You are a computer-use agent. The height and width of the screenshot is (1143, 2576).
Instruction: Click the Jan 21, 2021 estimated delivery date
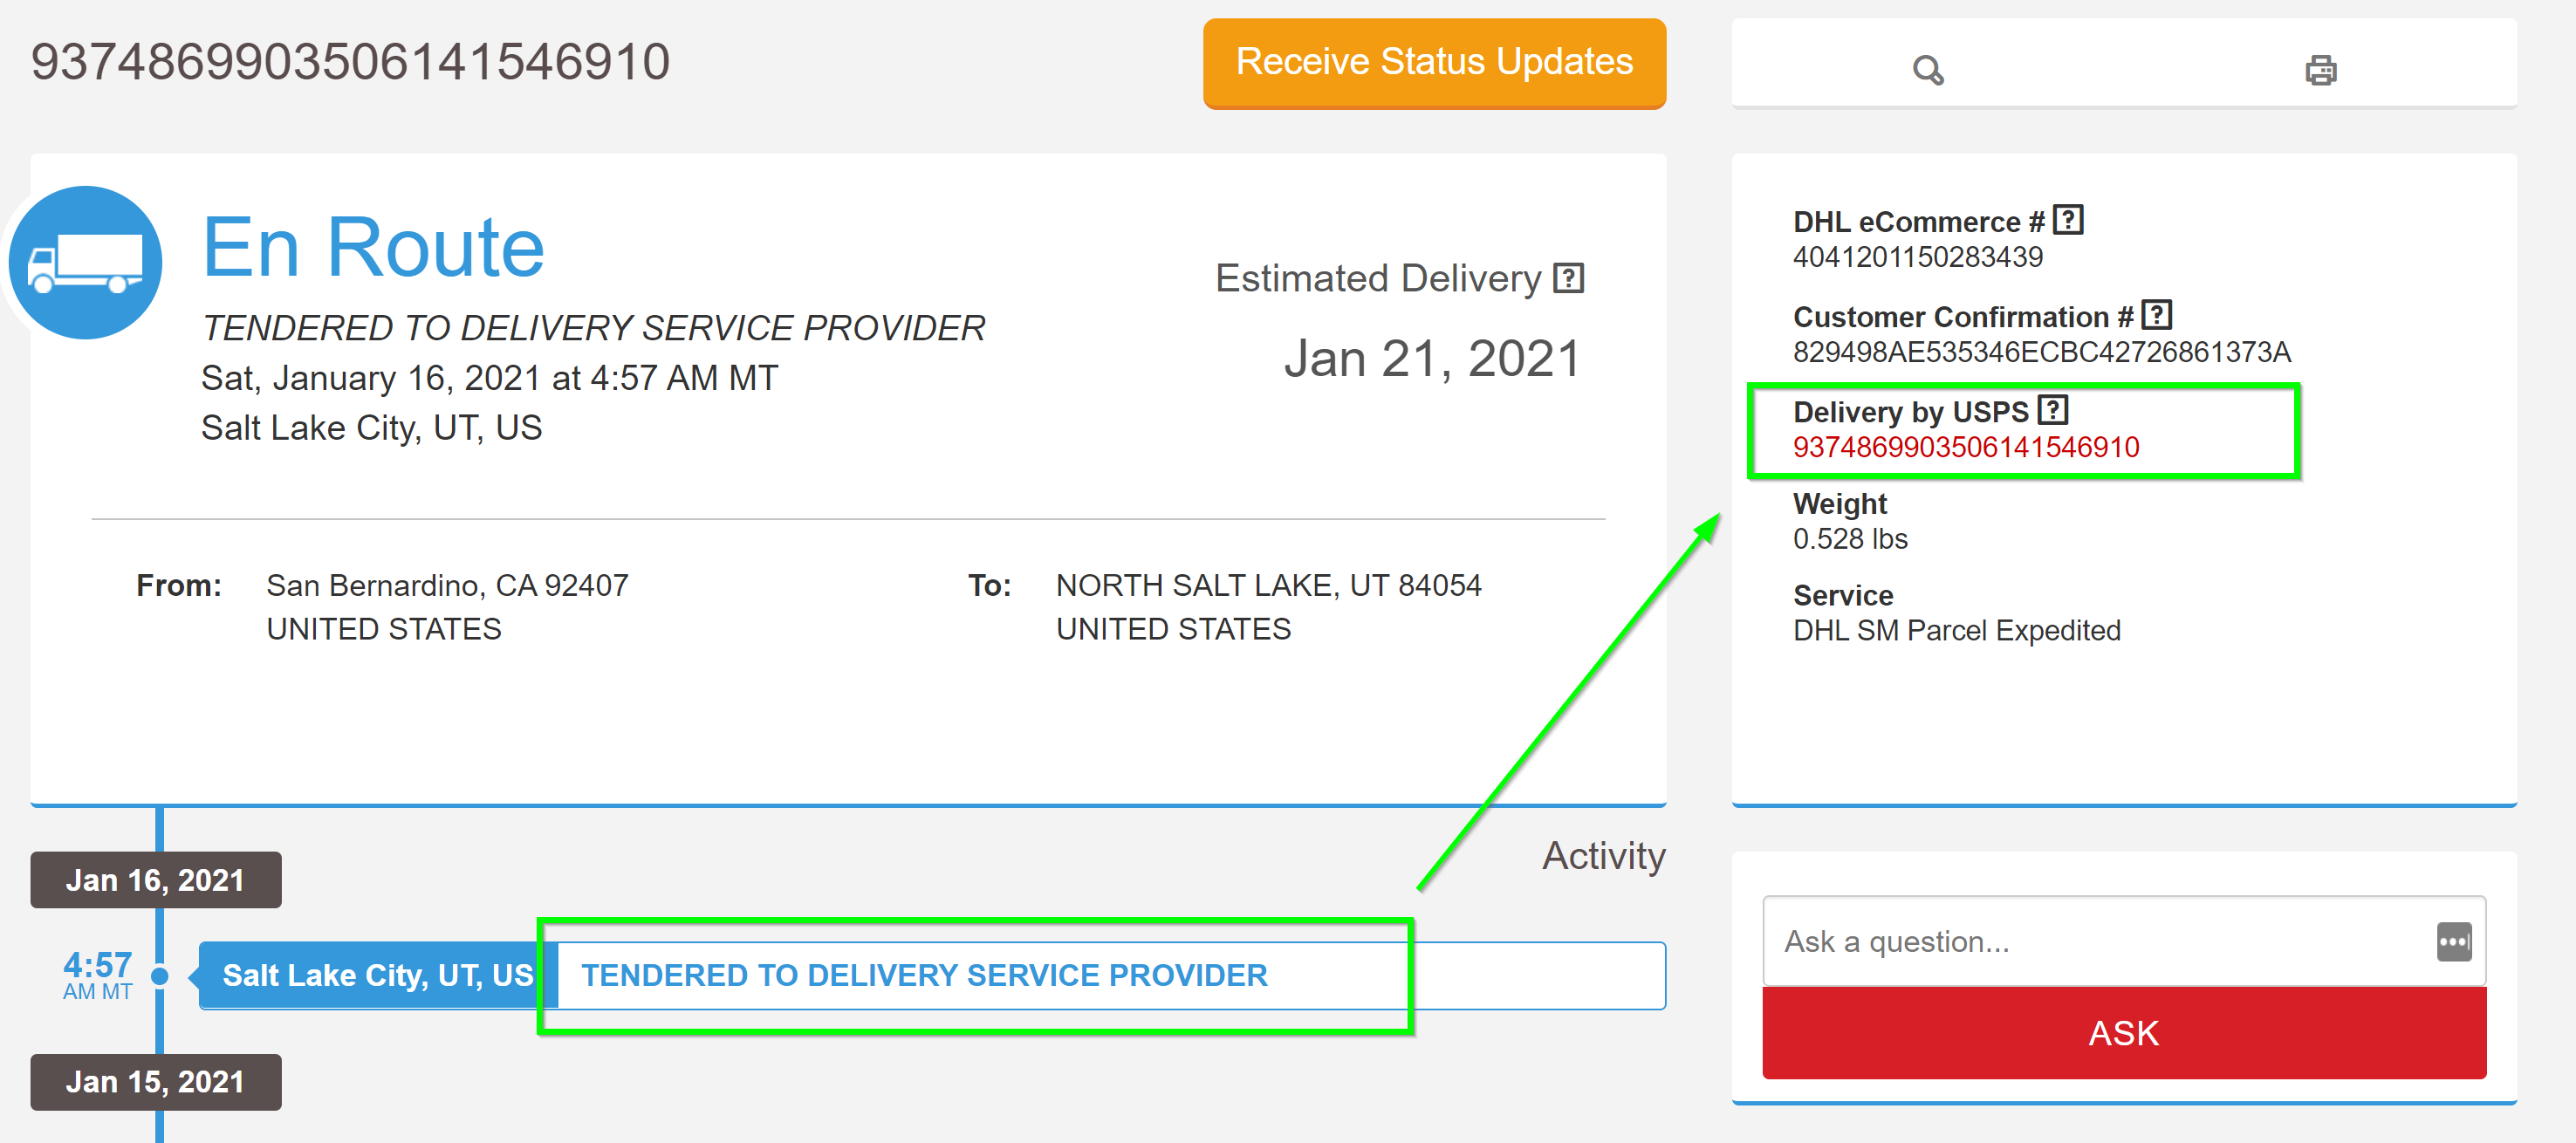[1431, 358]
